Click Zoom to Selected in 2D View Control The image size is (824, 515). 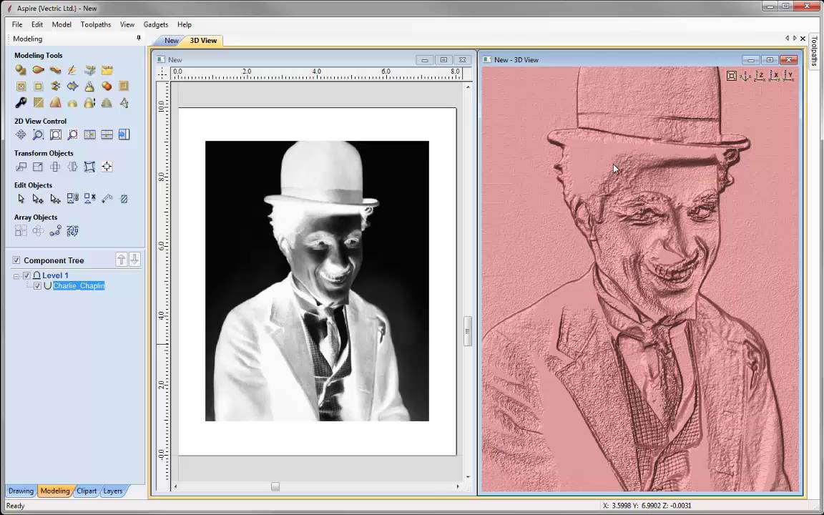tap(72, 134)
